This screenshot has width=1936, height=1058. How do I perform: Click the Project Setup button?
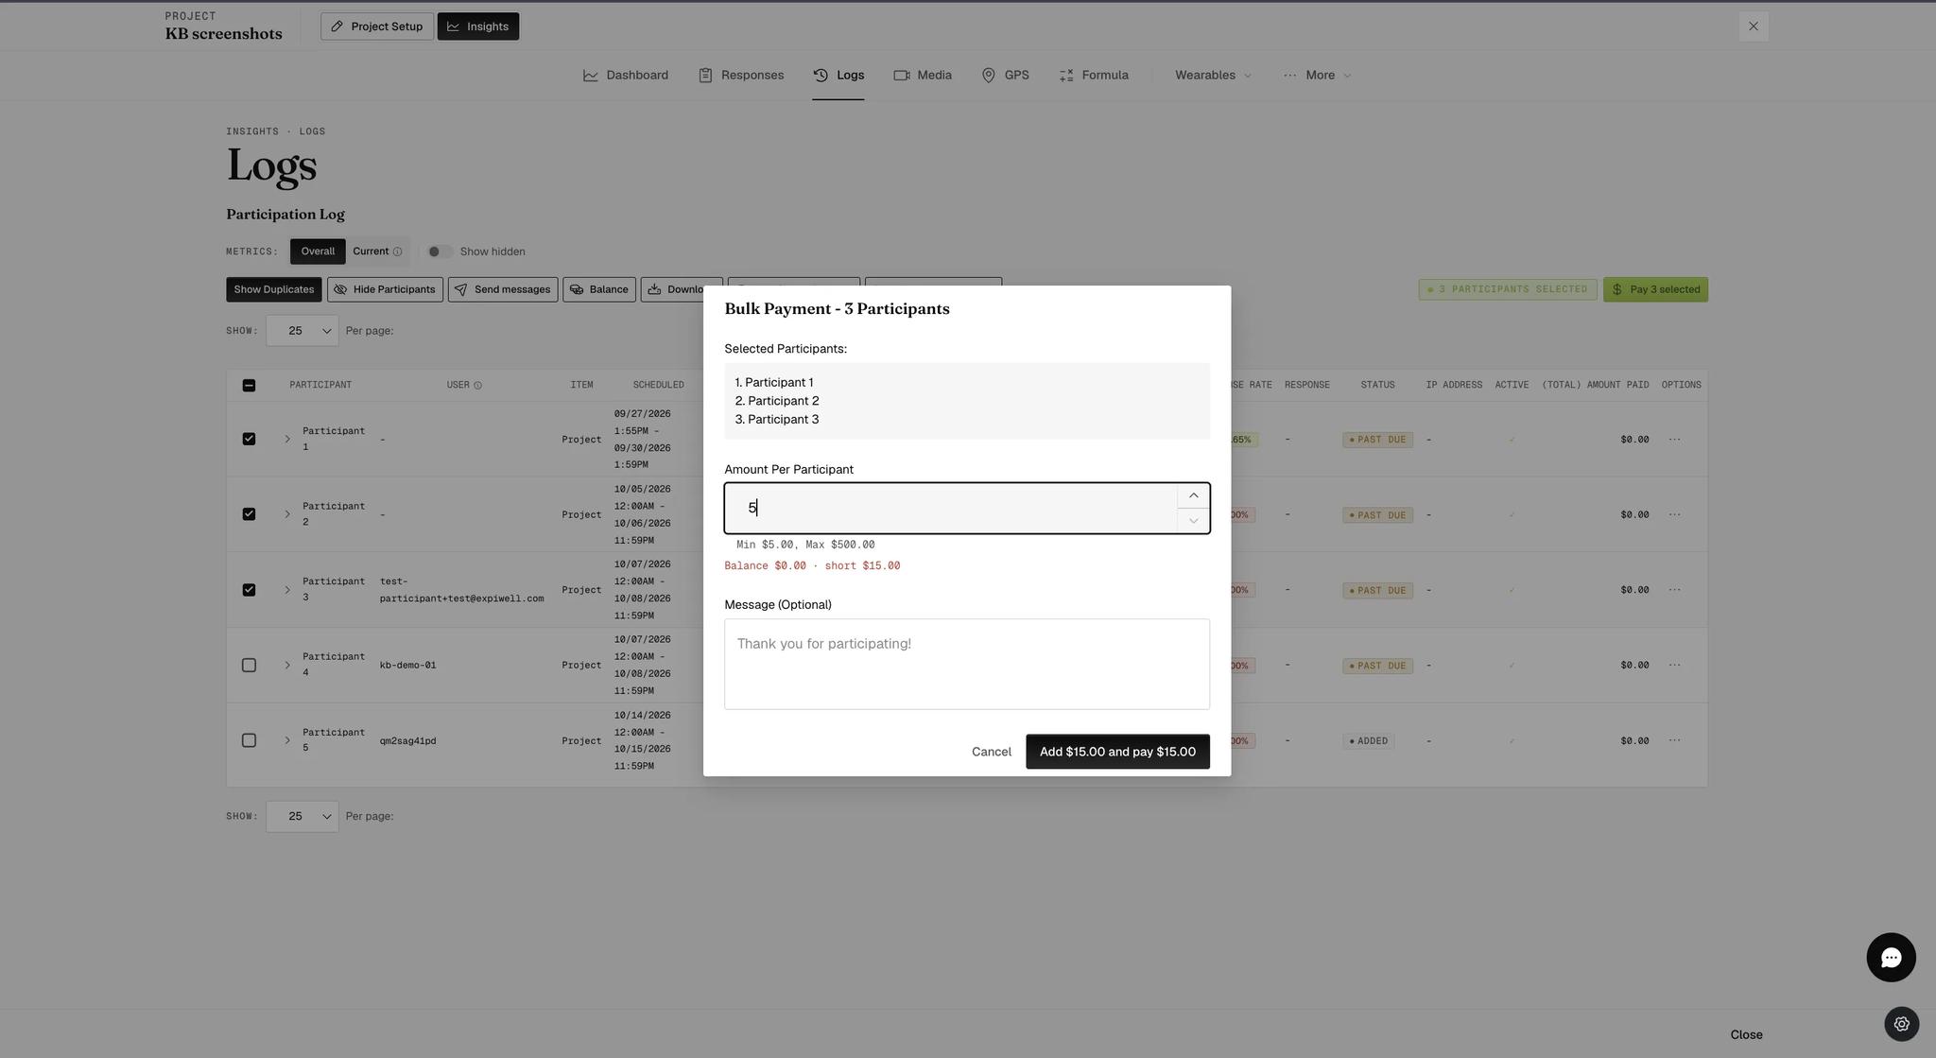[377, 26]
